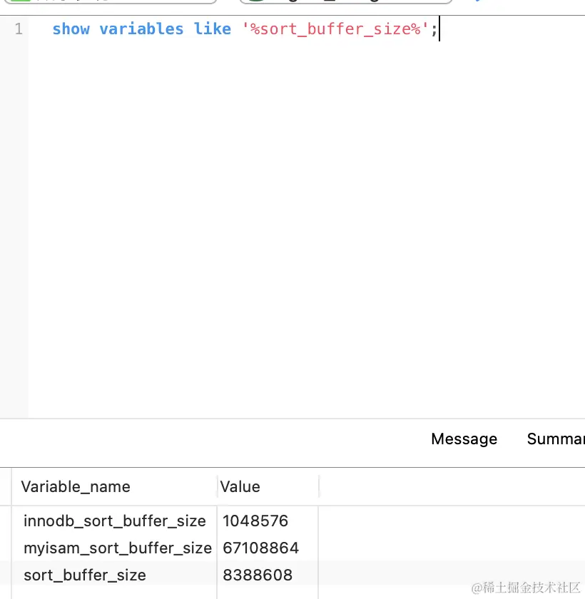Screen dimensions: 585x599
Task: Click the empty area right of the Value column
Action: click(449, 542)
